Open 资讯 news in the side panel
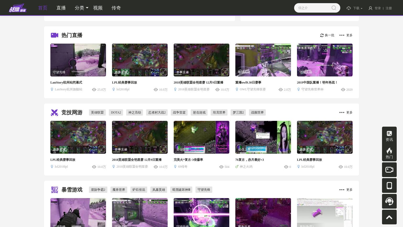Screen dimensions: 403x227 tap(389, 136)
